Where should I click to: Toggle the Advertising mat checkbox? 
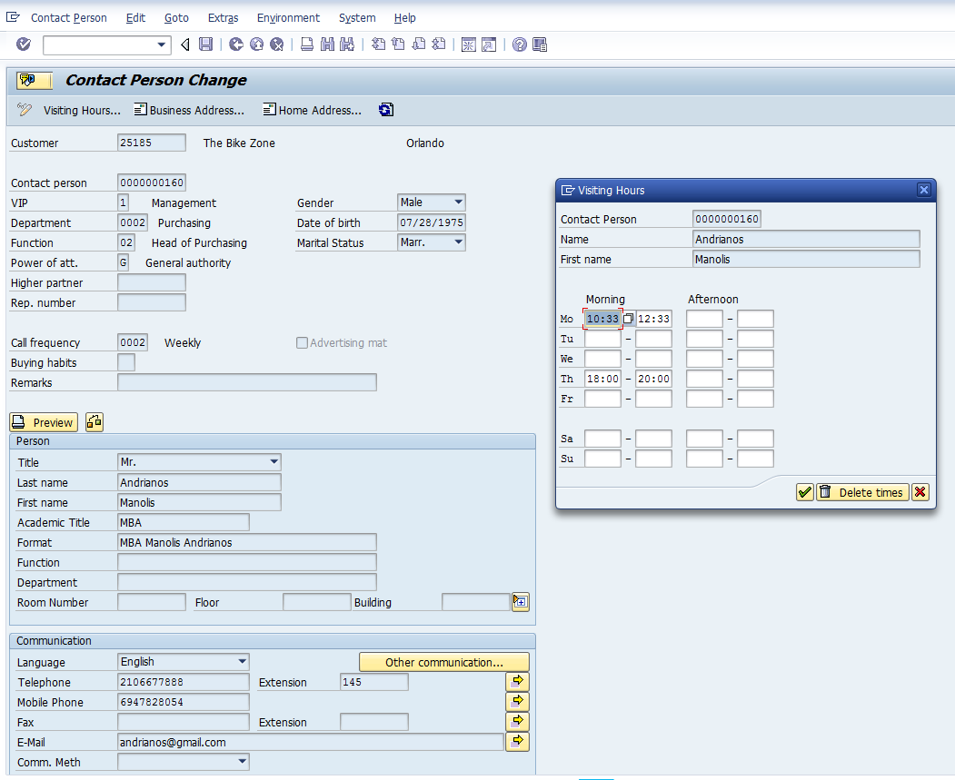(x=302, y=342)
